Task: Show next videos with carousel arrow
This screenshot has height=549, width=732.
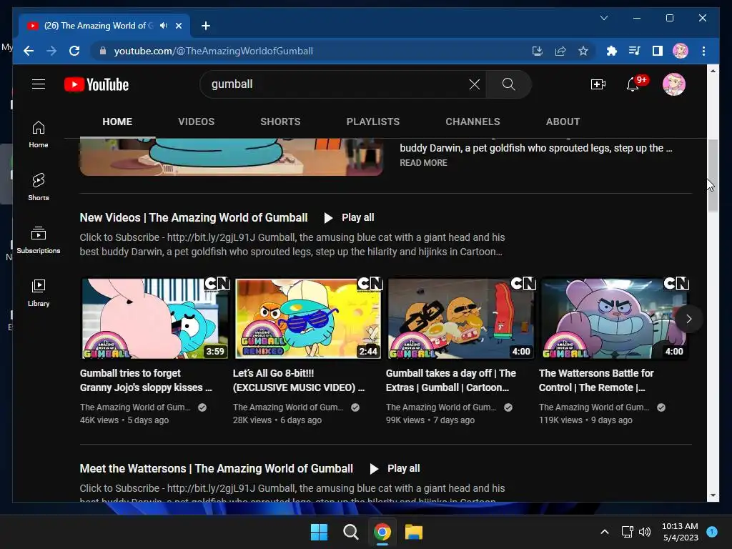Action: click(688, 319)
